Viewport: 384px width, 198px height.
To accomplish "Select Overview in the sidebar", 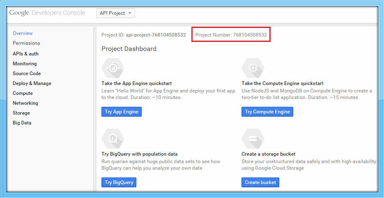I will click(23, 33).
